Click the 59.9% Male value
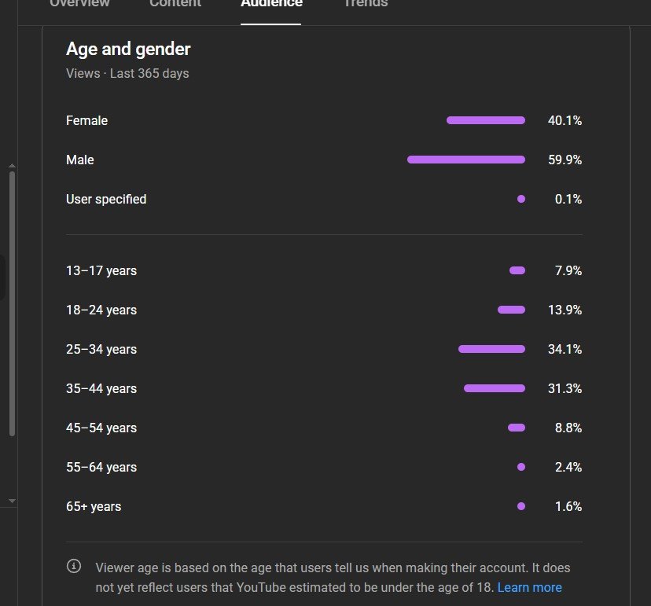The width and height of the screenshot is (651, 606). [x=565, y=160]
